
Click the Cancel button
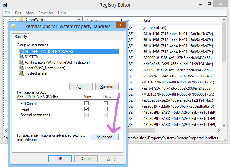point(86,158)
